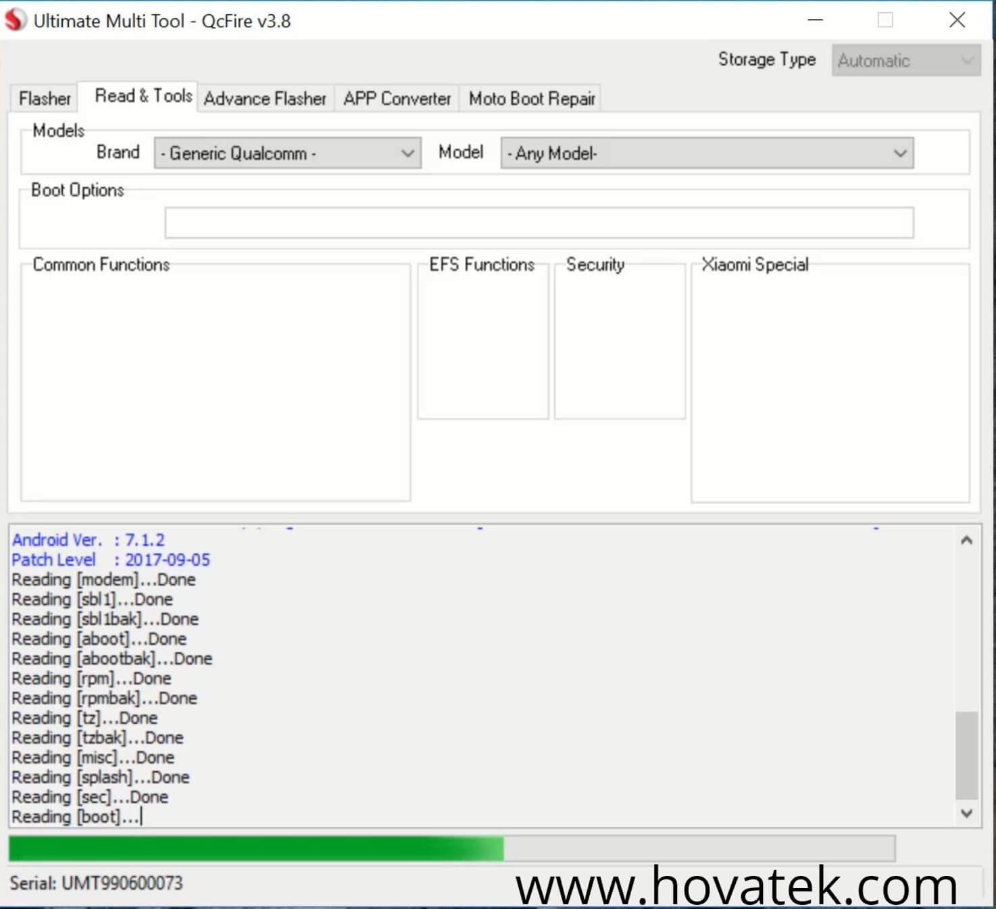
Task: Click the Reading [boot]... log line
Action: point(76,816)
